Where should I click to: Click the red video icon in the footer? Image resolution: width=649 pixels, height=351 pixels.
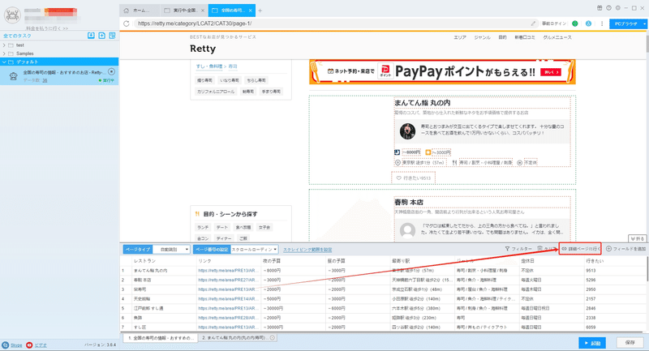(x=29, y=345)
